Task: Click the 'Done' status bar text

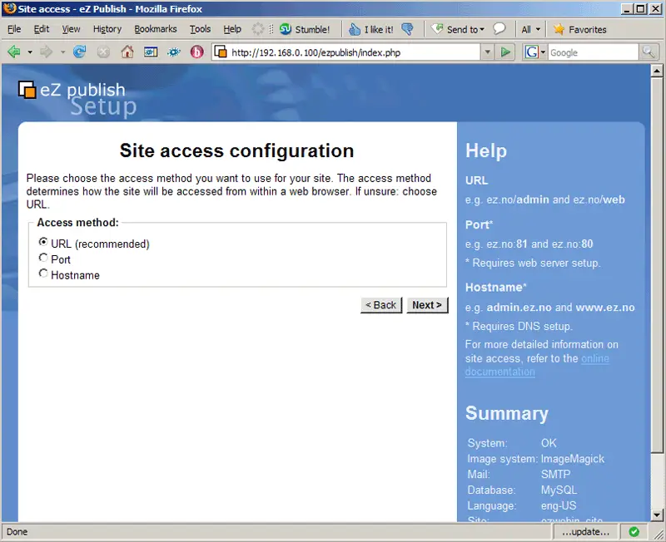Action: (x=17, y=532)
